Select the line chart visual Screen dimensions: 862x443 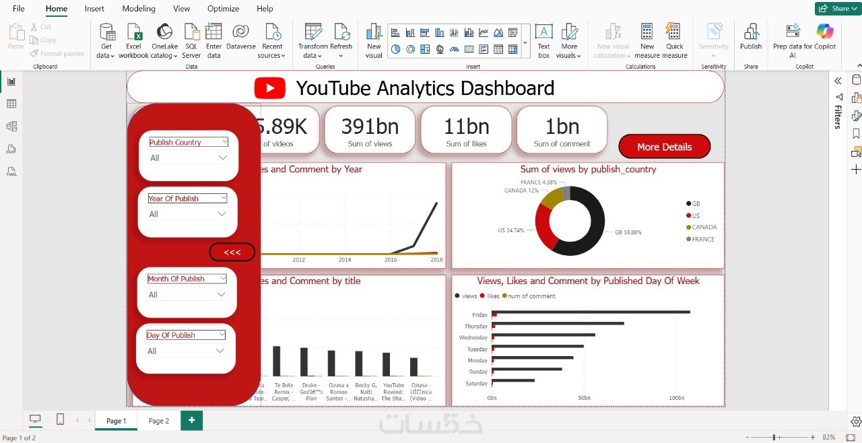(x=484, y=32)
